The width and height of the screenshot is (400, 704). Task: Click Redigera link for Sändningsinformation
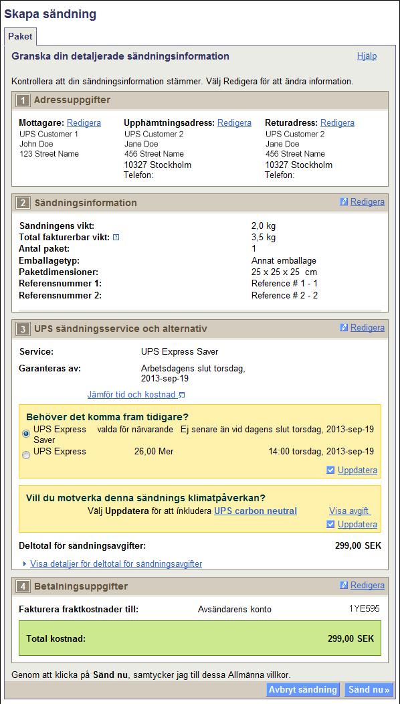pos(367,202)
